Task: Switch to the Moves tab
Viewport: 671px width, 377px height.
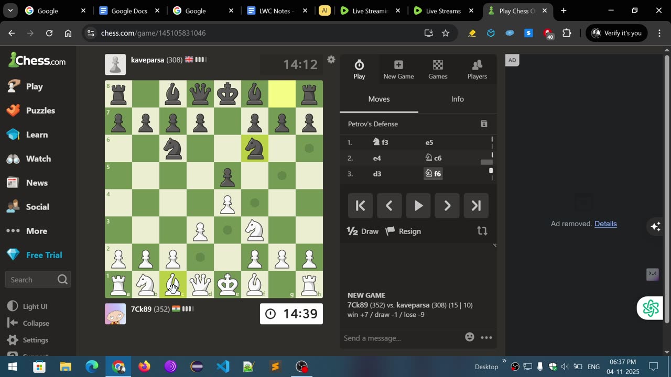Action: tap(379, 99)
